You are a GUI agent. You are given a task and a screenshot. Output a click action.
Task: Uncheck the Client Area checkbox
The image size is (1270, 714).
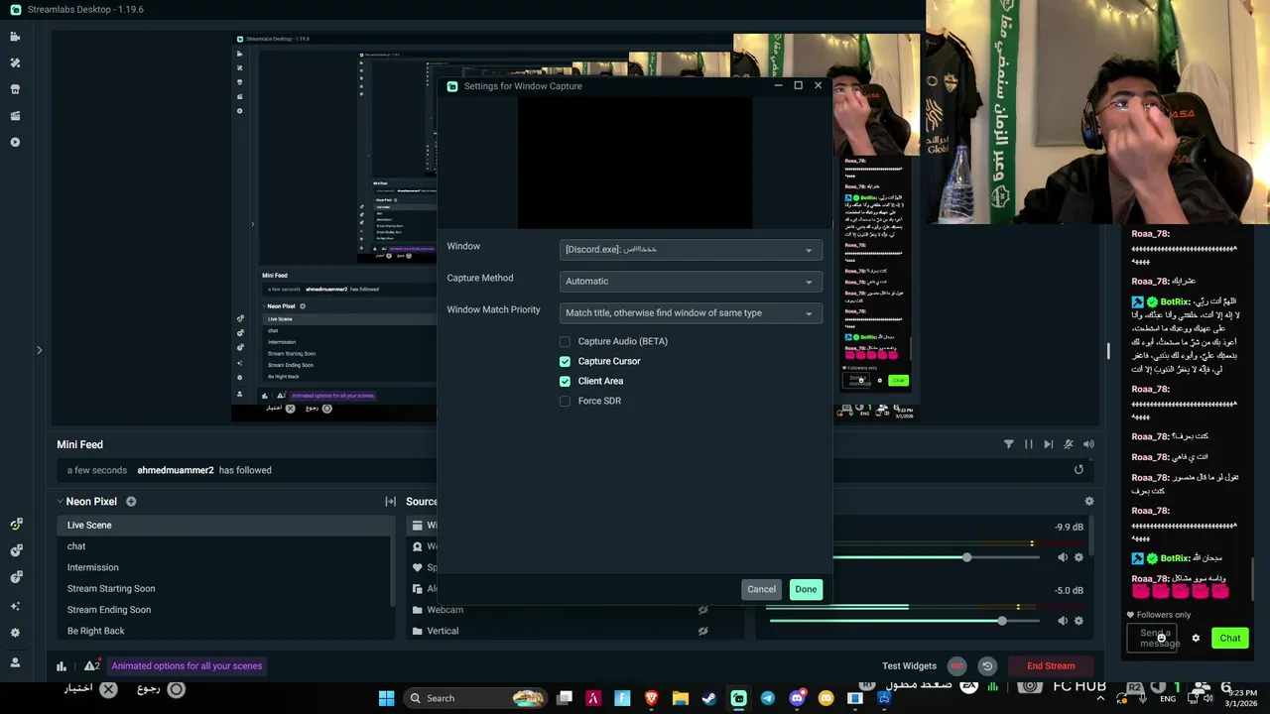tap(565, 381)
